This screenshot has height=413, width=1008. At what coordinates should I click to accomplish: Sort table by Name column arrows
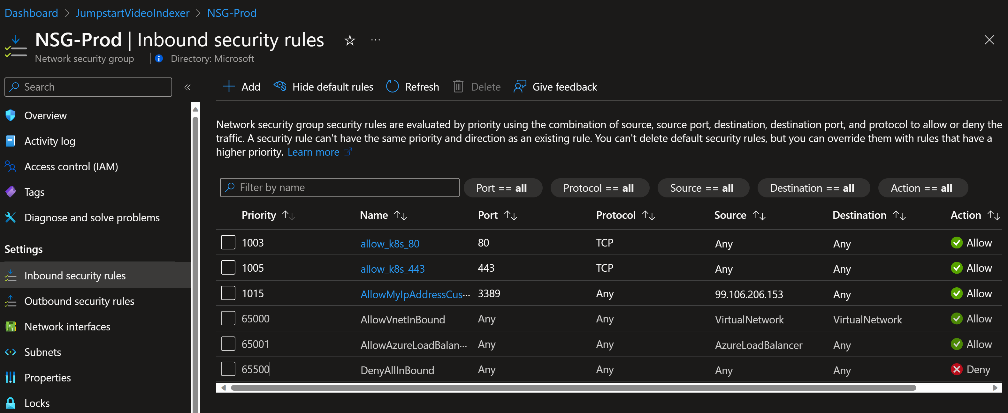pyautogui.click(x=400, y=215)
